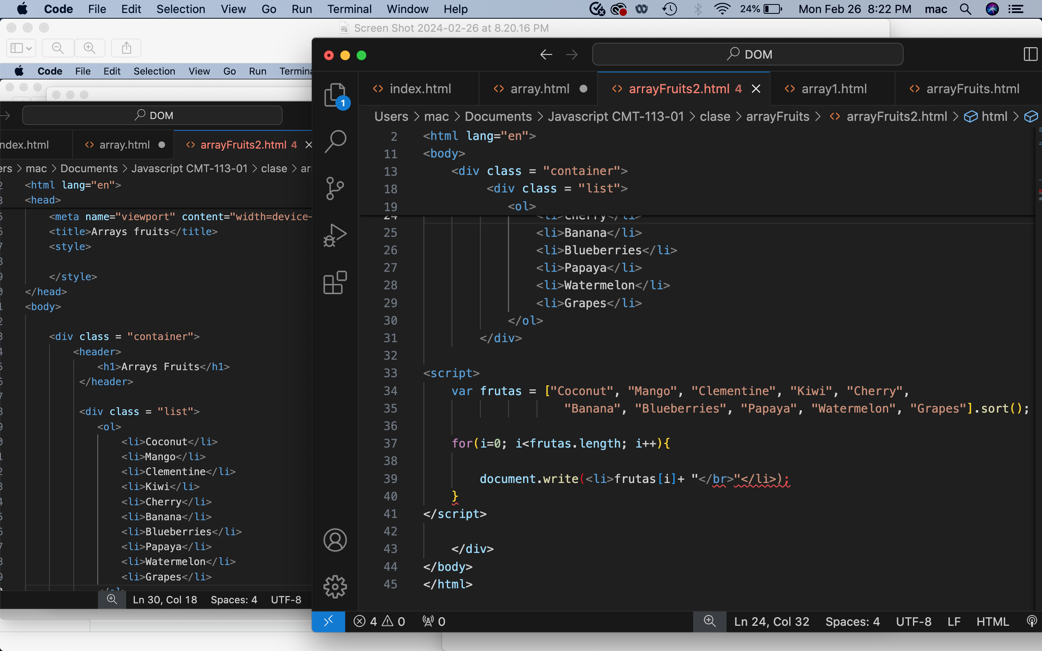Click the errors and warnings indicator
The height and width of the screenshot is (651, 1042).
pyautogui.click(x=379, y=621)
